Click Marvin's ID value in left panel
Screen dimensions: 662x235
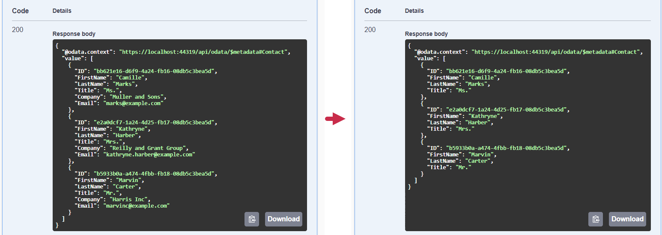155,174
